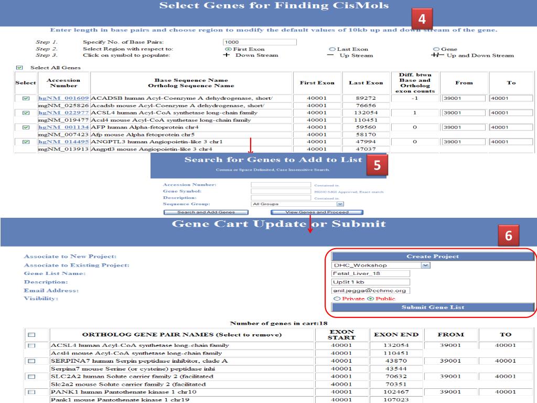Click the 'mgNM_007423' accession text

point(63,134)
